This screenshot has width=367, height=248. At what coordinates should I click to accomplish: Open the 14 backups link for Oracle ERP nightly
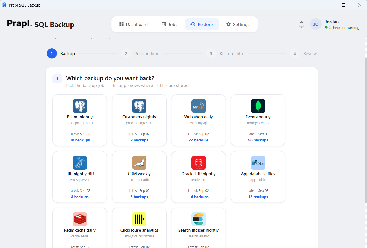(199, 197)
